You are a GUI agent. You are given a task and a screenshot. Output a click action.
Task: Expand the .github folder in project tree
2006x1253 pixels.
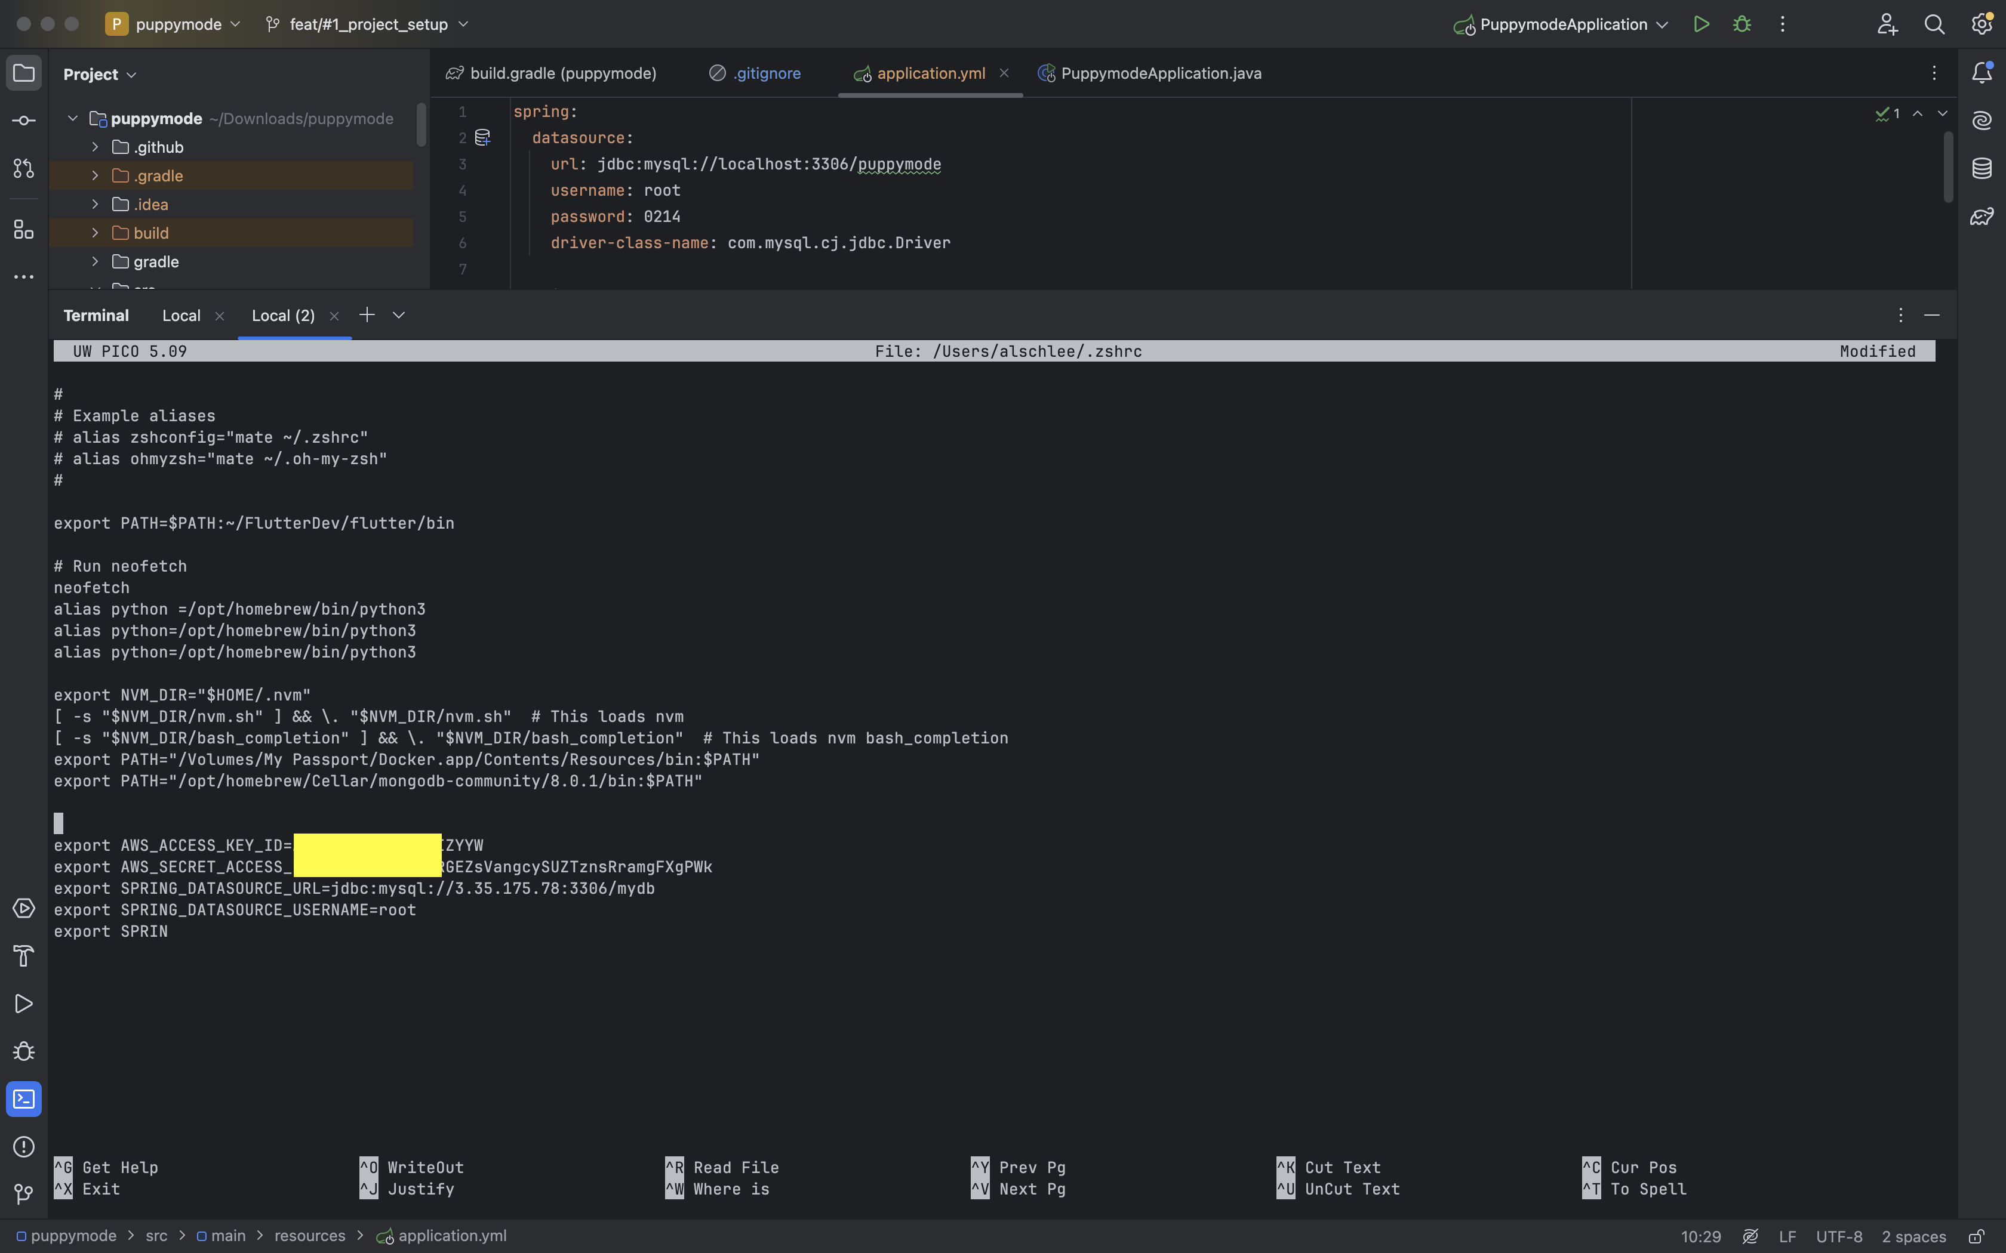point(96,147)
